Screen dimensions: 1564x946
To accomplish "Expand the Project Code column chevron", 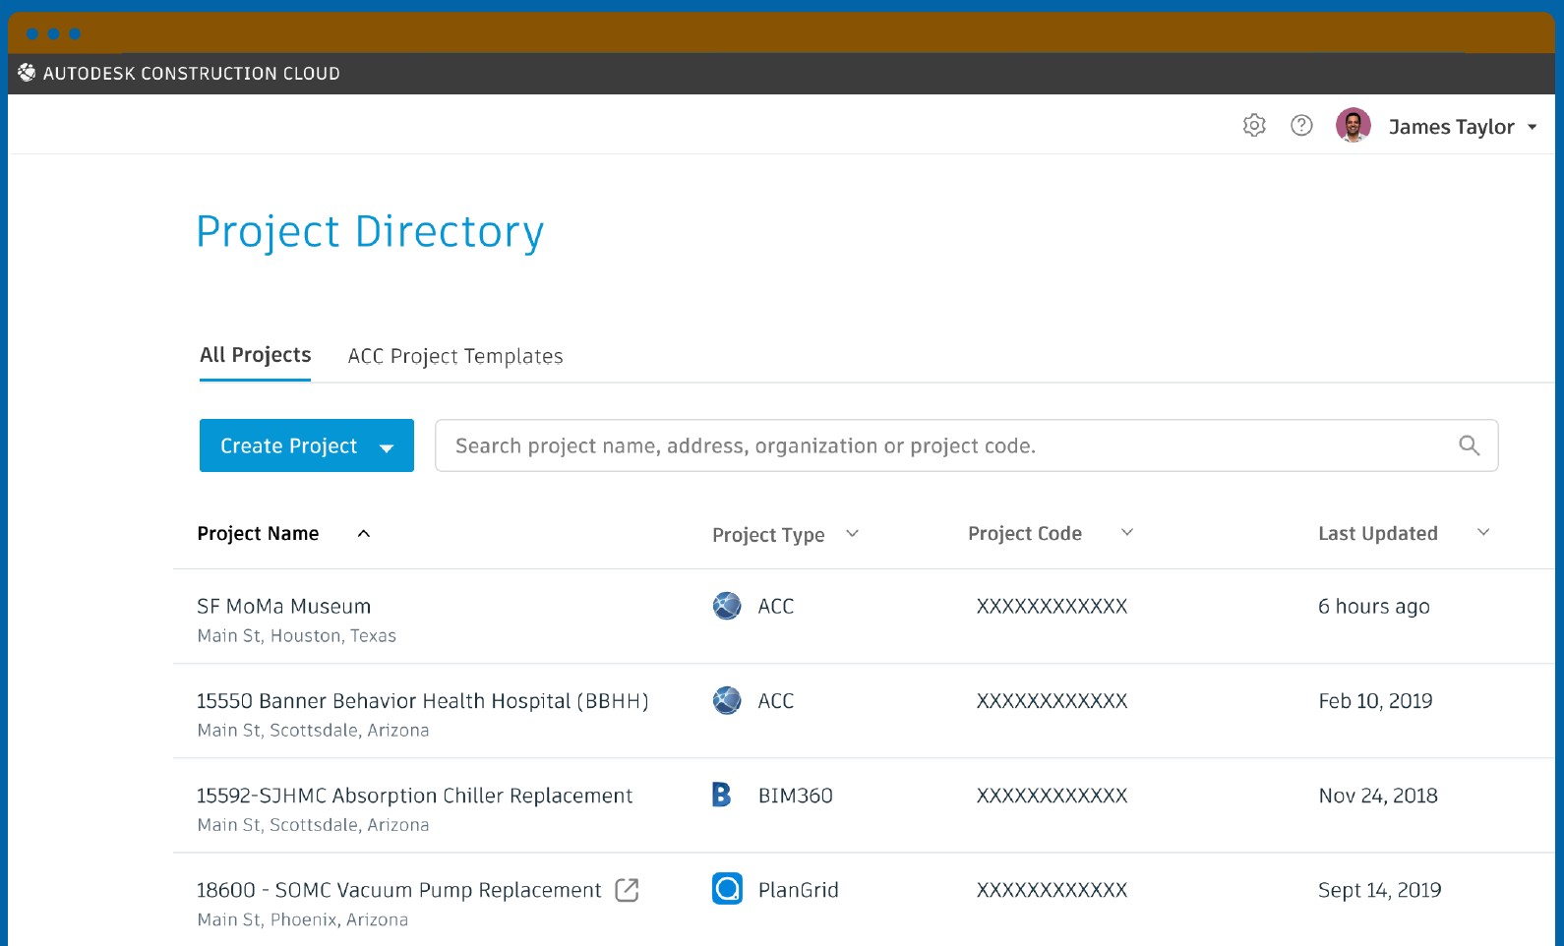I will tap(1127, 532).
